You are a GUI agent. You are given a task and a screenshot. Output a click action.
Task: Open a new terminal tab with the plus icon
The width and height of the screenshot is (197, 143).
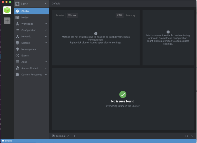75,136
